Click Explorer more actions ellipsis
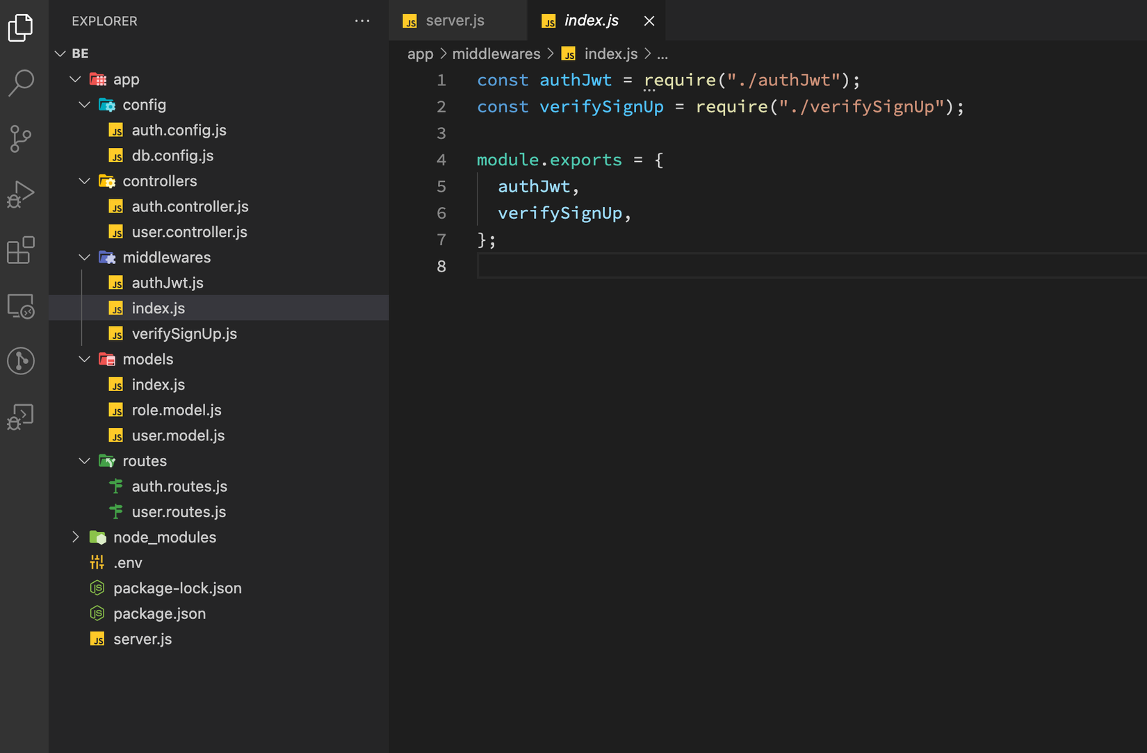 362,21
